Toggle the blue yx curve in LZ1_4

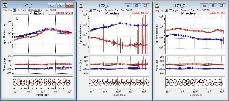tap(10, 10)
